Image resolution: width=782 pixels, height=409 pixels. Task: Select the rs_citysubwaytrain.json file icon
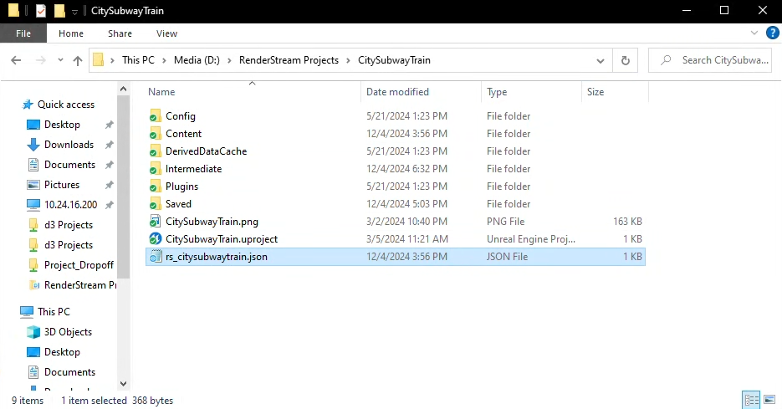[155, 257]
